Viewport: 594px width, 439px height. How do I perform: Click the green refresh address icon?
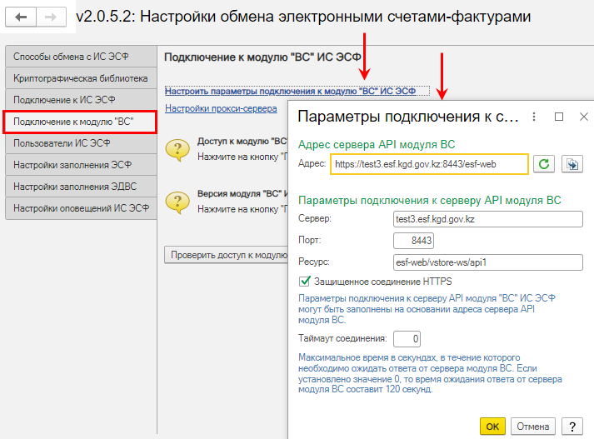(x=544, y=164)
